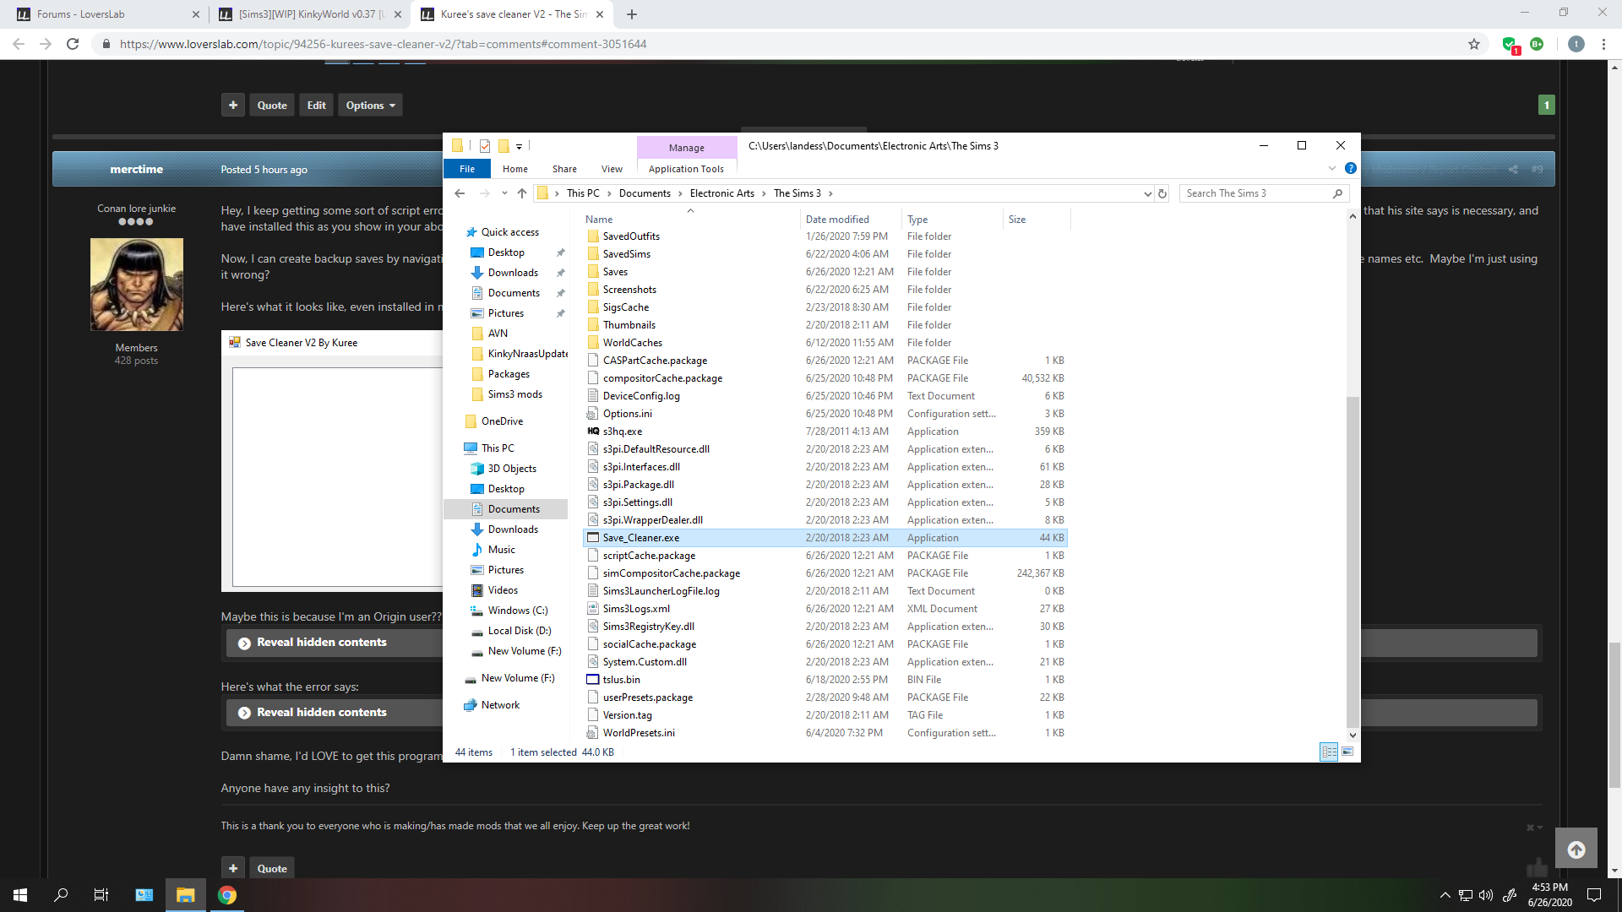This screenshot has width=1622, height=912.
Task: Open the Home ribbon tab
Action: point(514,169)
